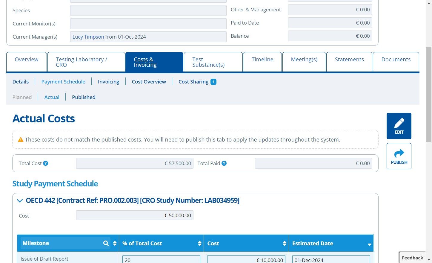Click the Total Paid value field
Screen dimensions: 432x263
tap(313, 163)
